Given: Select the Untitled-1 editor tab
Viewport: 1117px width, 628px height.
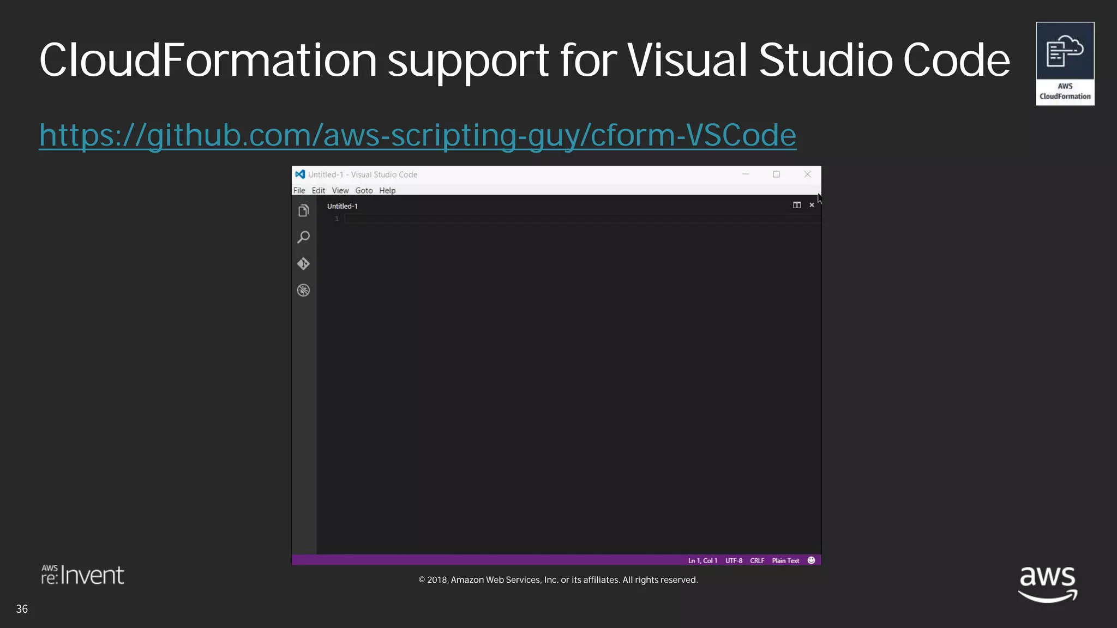Looking at the screenshot, I should (343, 206).
